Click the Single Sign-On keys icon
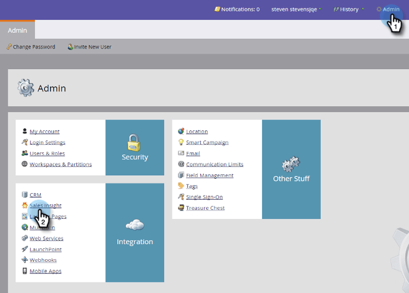Image resolution: width=409 pixels, height=293 pixels. (181, 197)
